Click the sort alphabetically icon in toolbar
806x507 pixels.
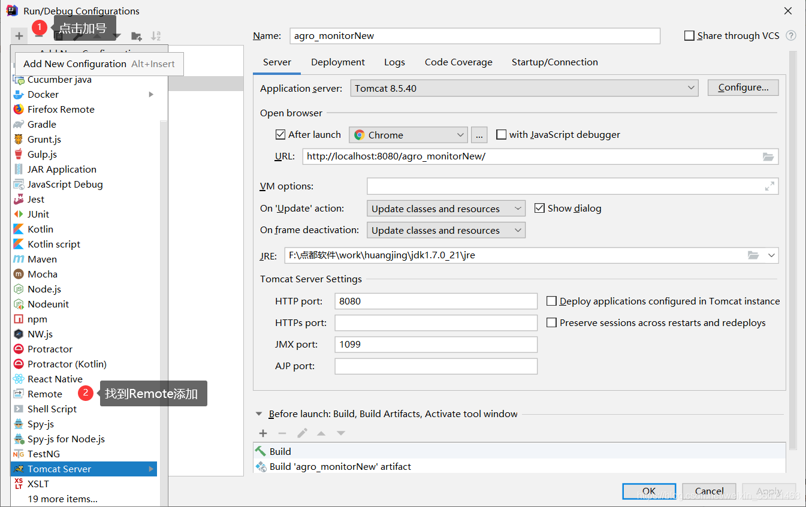point(156,36)
